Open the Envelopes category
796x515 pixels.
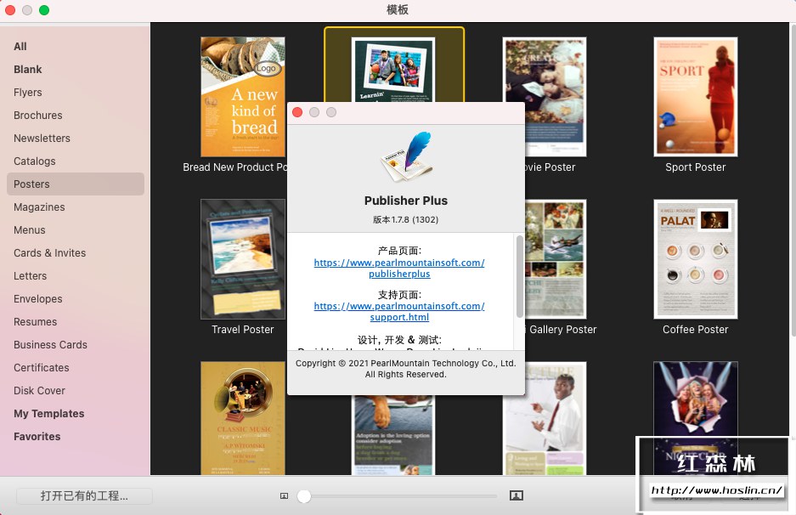(38, 298)
